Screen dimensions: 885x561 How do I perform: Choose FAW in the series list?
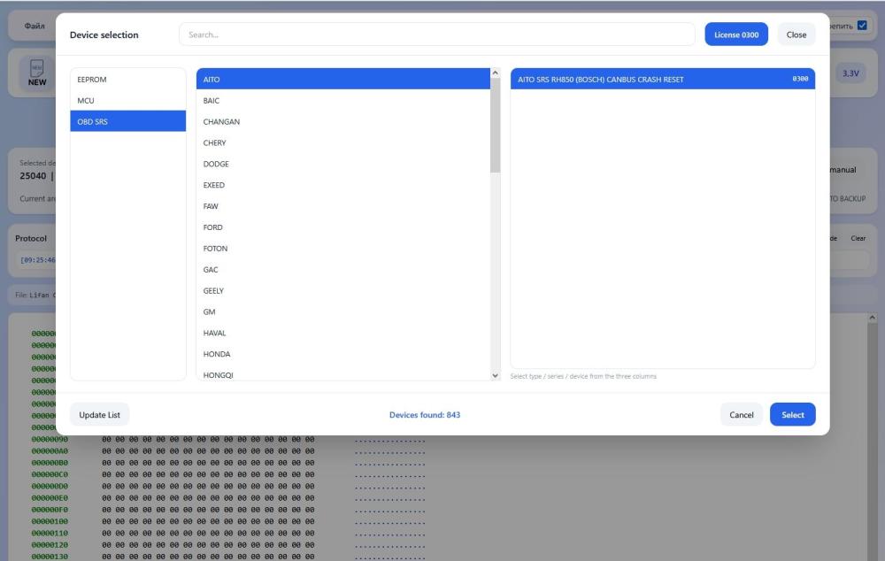[343, 206]
